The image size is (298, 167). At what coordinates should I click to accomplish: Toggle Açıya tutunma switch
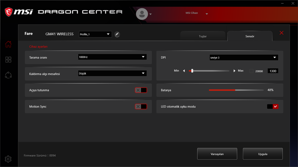(x=141, y=90)
